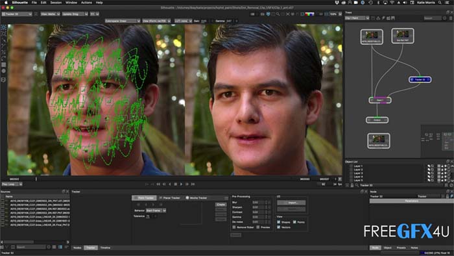Open the Clip 1 Paint session dropdown

point(357,18)
